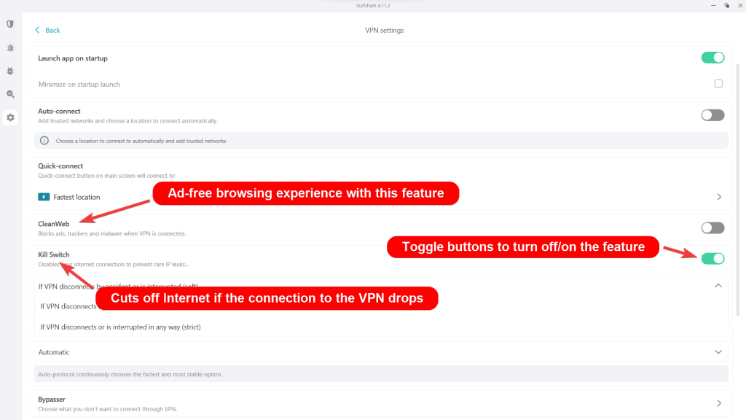Click "Quick-connect button on main screen" description
746x420 pixels.
click(x=107, y=176)
